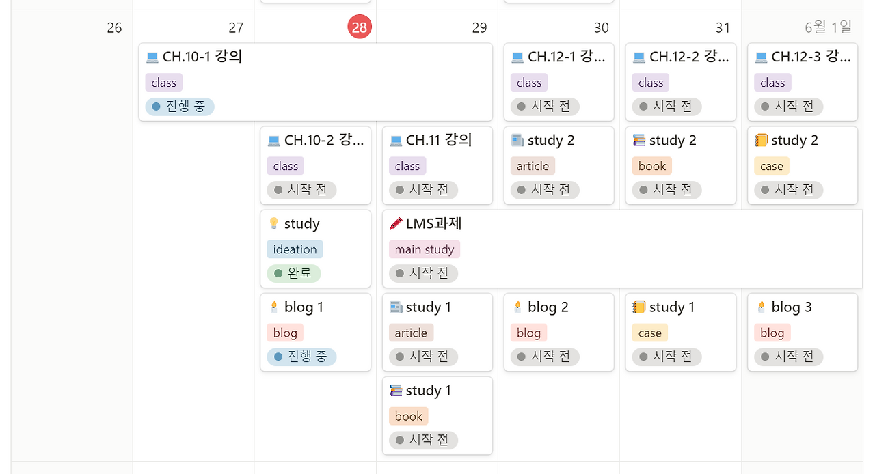Image resolution: width=875 pixels, height=474 pixels.
Task: Open the 시작 전 status on CH.12-3 card
Action: click(787, 107)
